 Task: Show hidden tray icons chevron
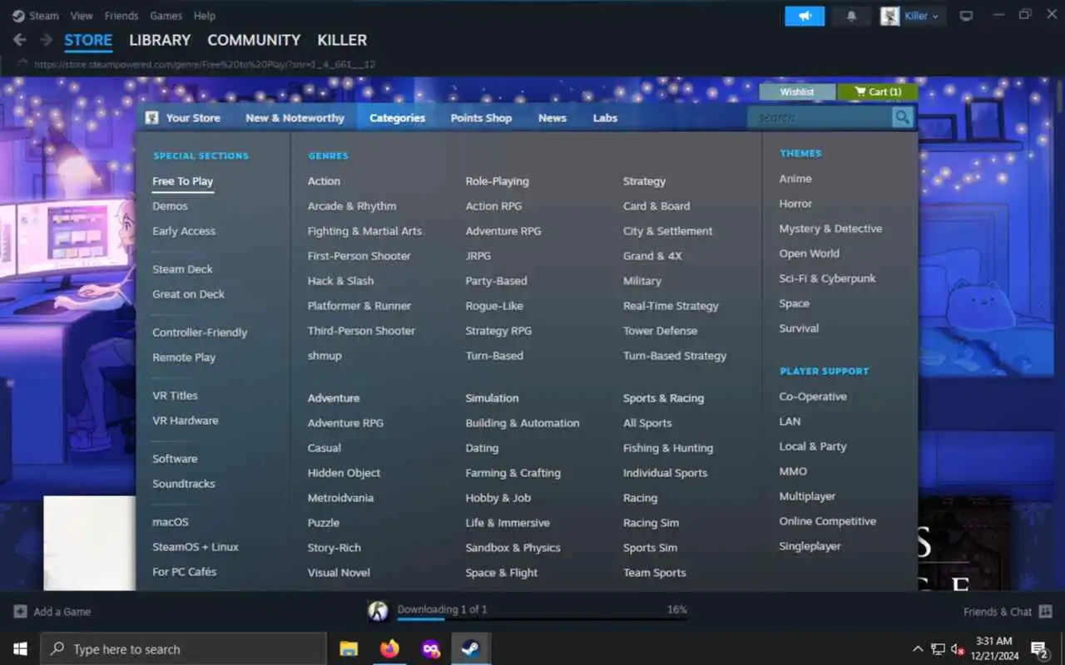click(x=918, y=649)
